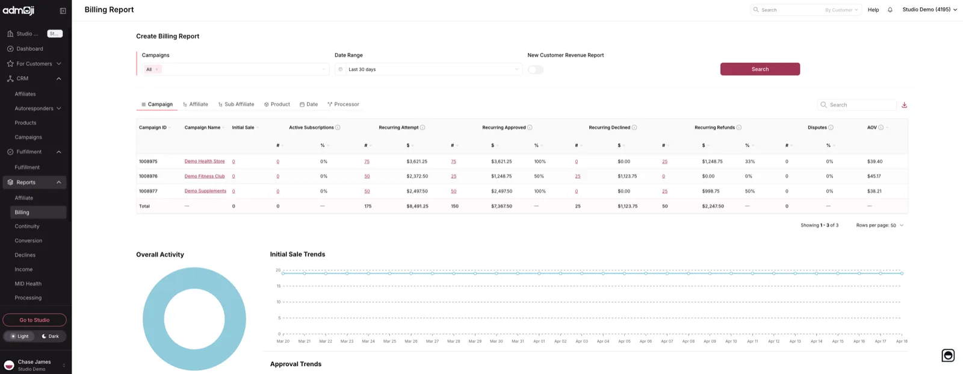
Task: Show info for Disputes column
Action: point(831,128)
